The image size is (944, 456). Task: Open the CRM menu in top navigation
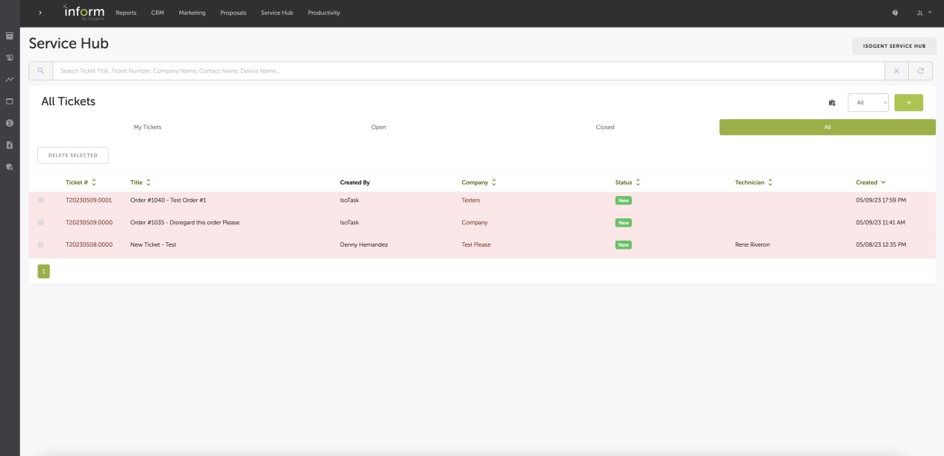point(157,13)
